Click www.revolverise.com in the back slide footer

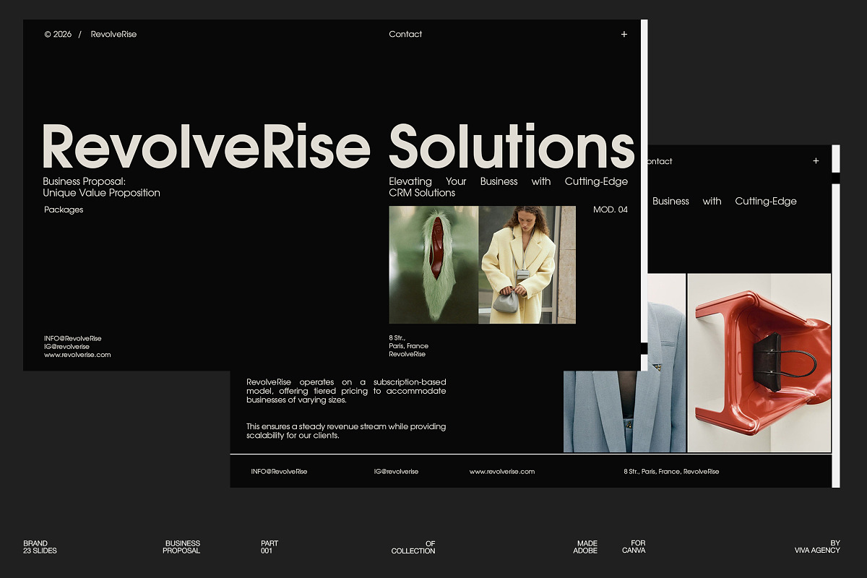pyautogui.click(x=502, y=471)
